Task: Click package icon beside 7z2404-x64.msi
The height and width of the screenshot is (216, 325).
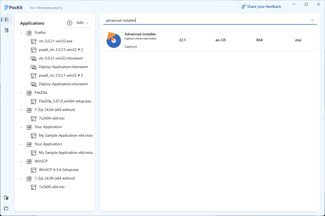Action: tap(33, 118)
